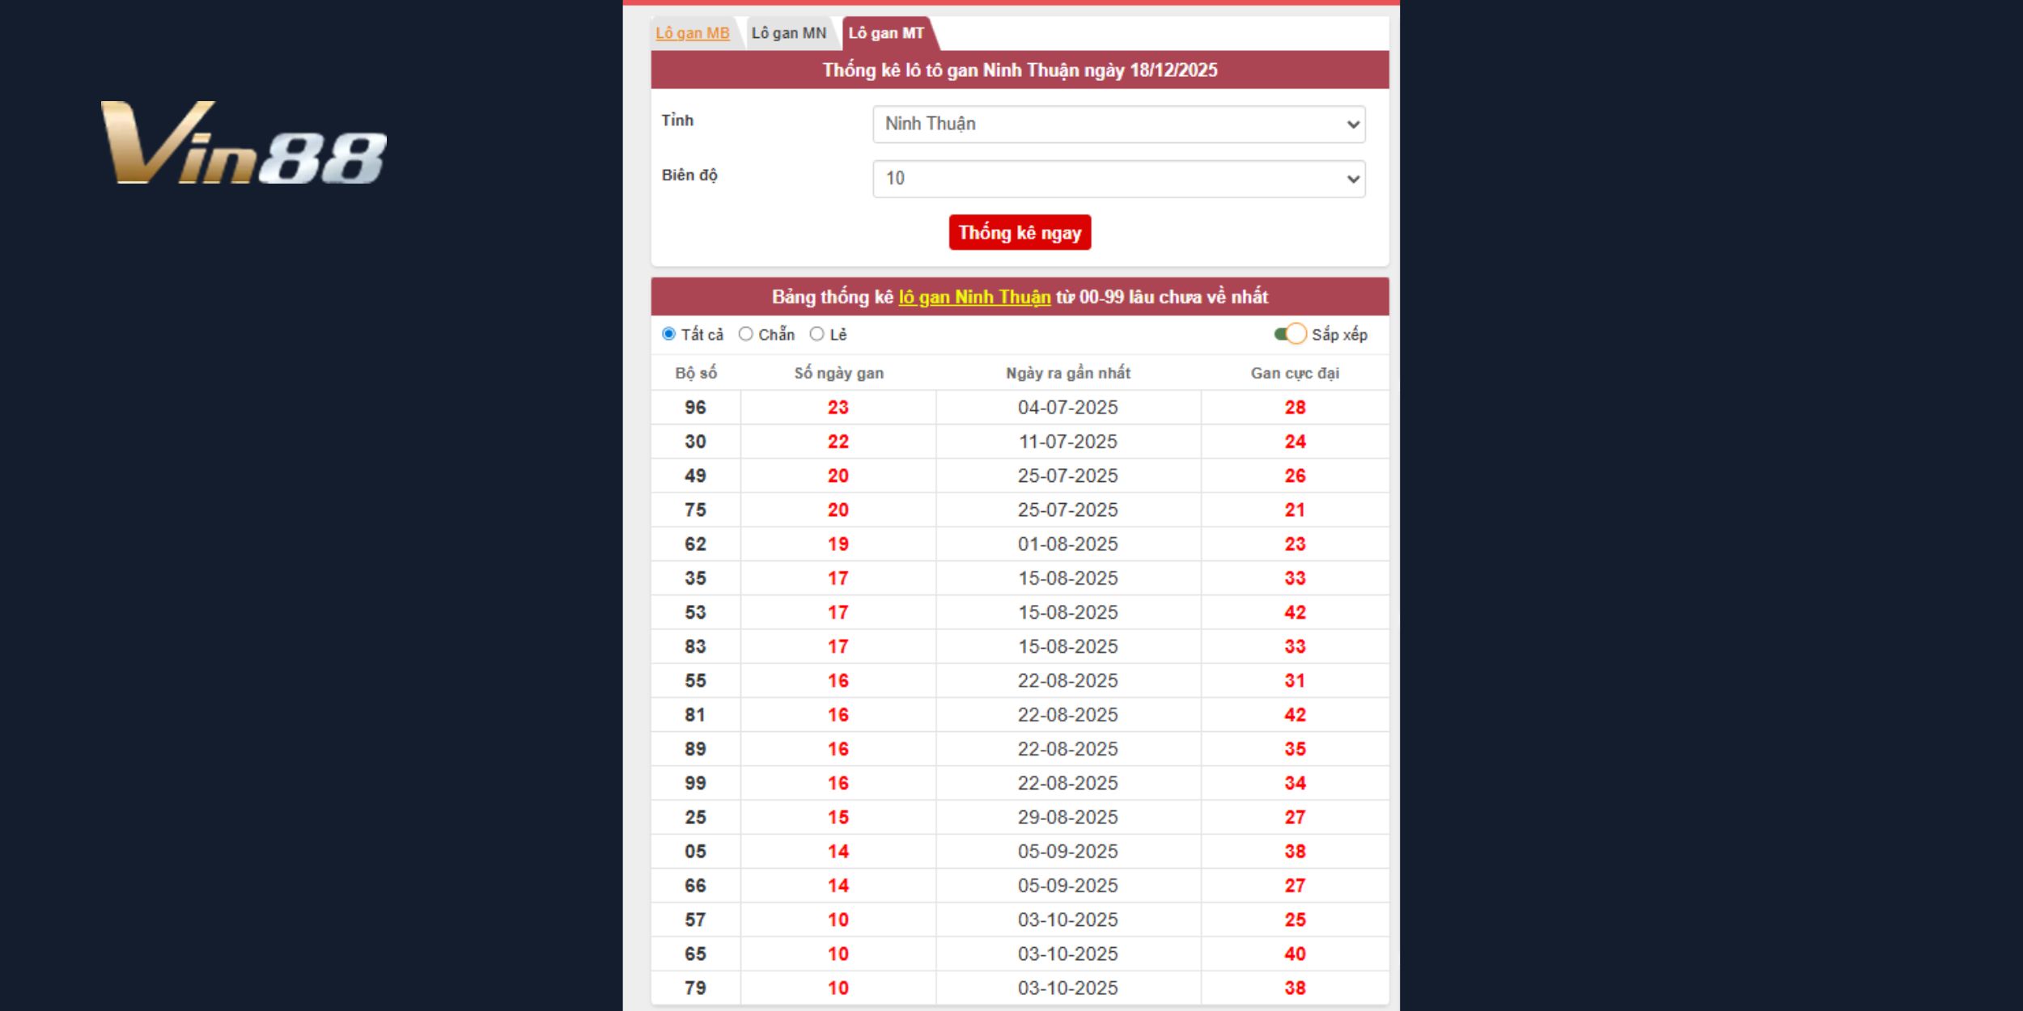
Task: Click the Ngày ra gần nhất header
Action: (1067, 373)
